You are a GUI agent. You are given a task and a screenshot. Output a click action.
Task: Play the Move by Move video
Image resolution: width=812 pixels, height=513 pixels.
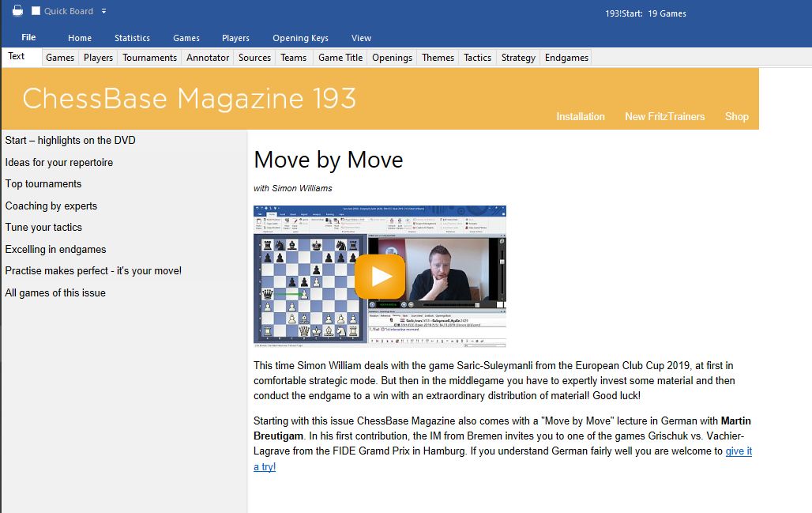pyautogui.click(x=380, y=277)
